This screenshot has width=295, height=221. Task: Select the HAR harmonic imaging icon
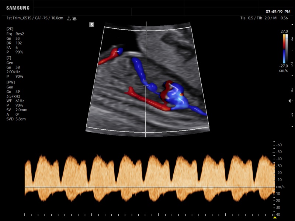coord(69,18)
